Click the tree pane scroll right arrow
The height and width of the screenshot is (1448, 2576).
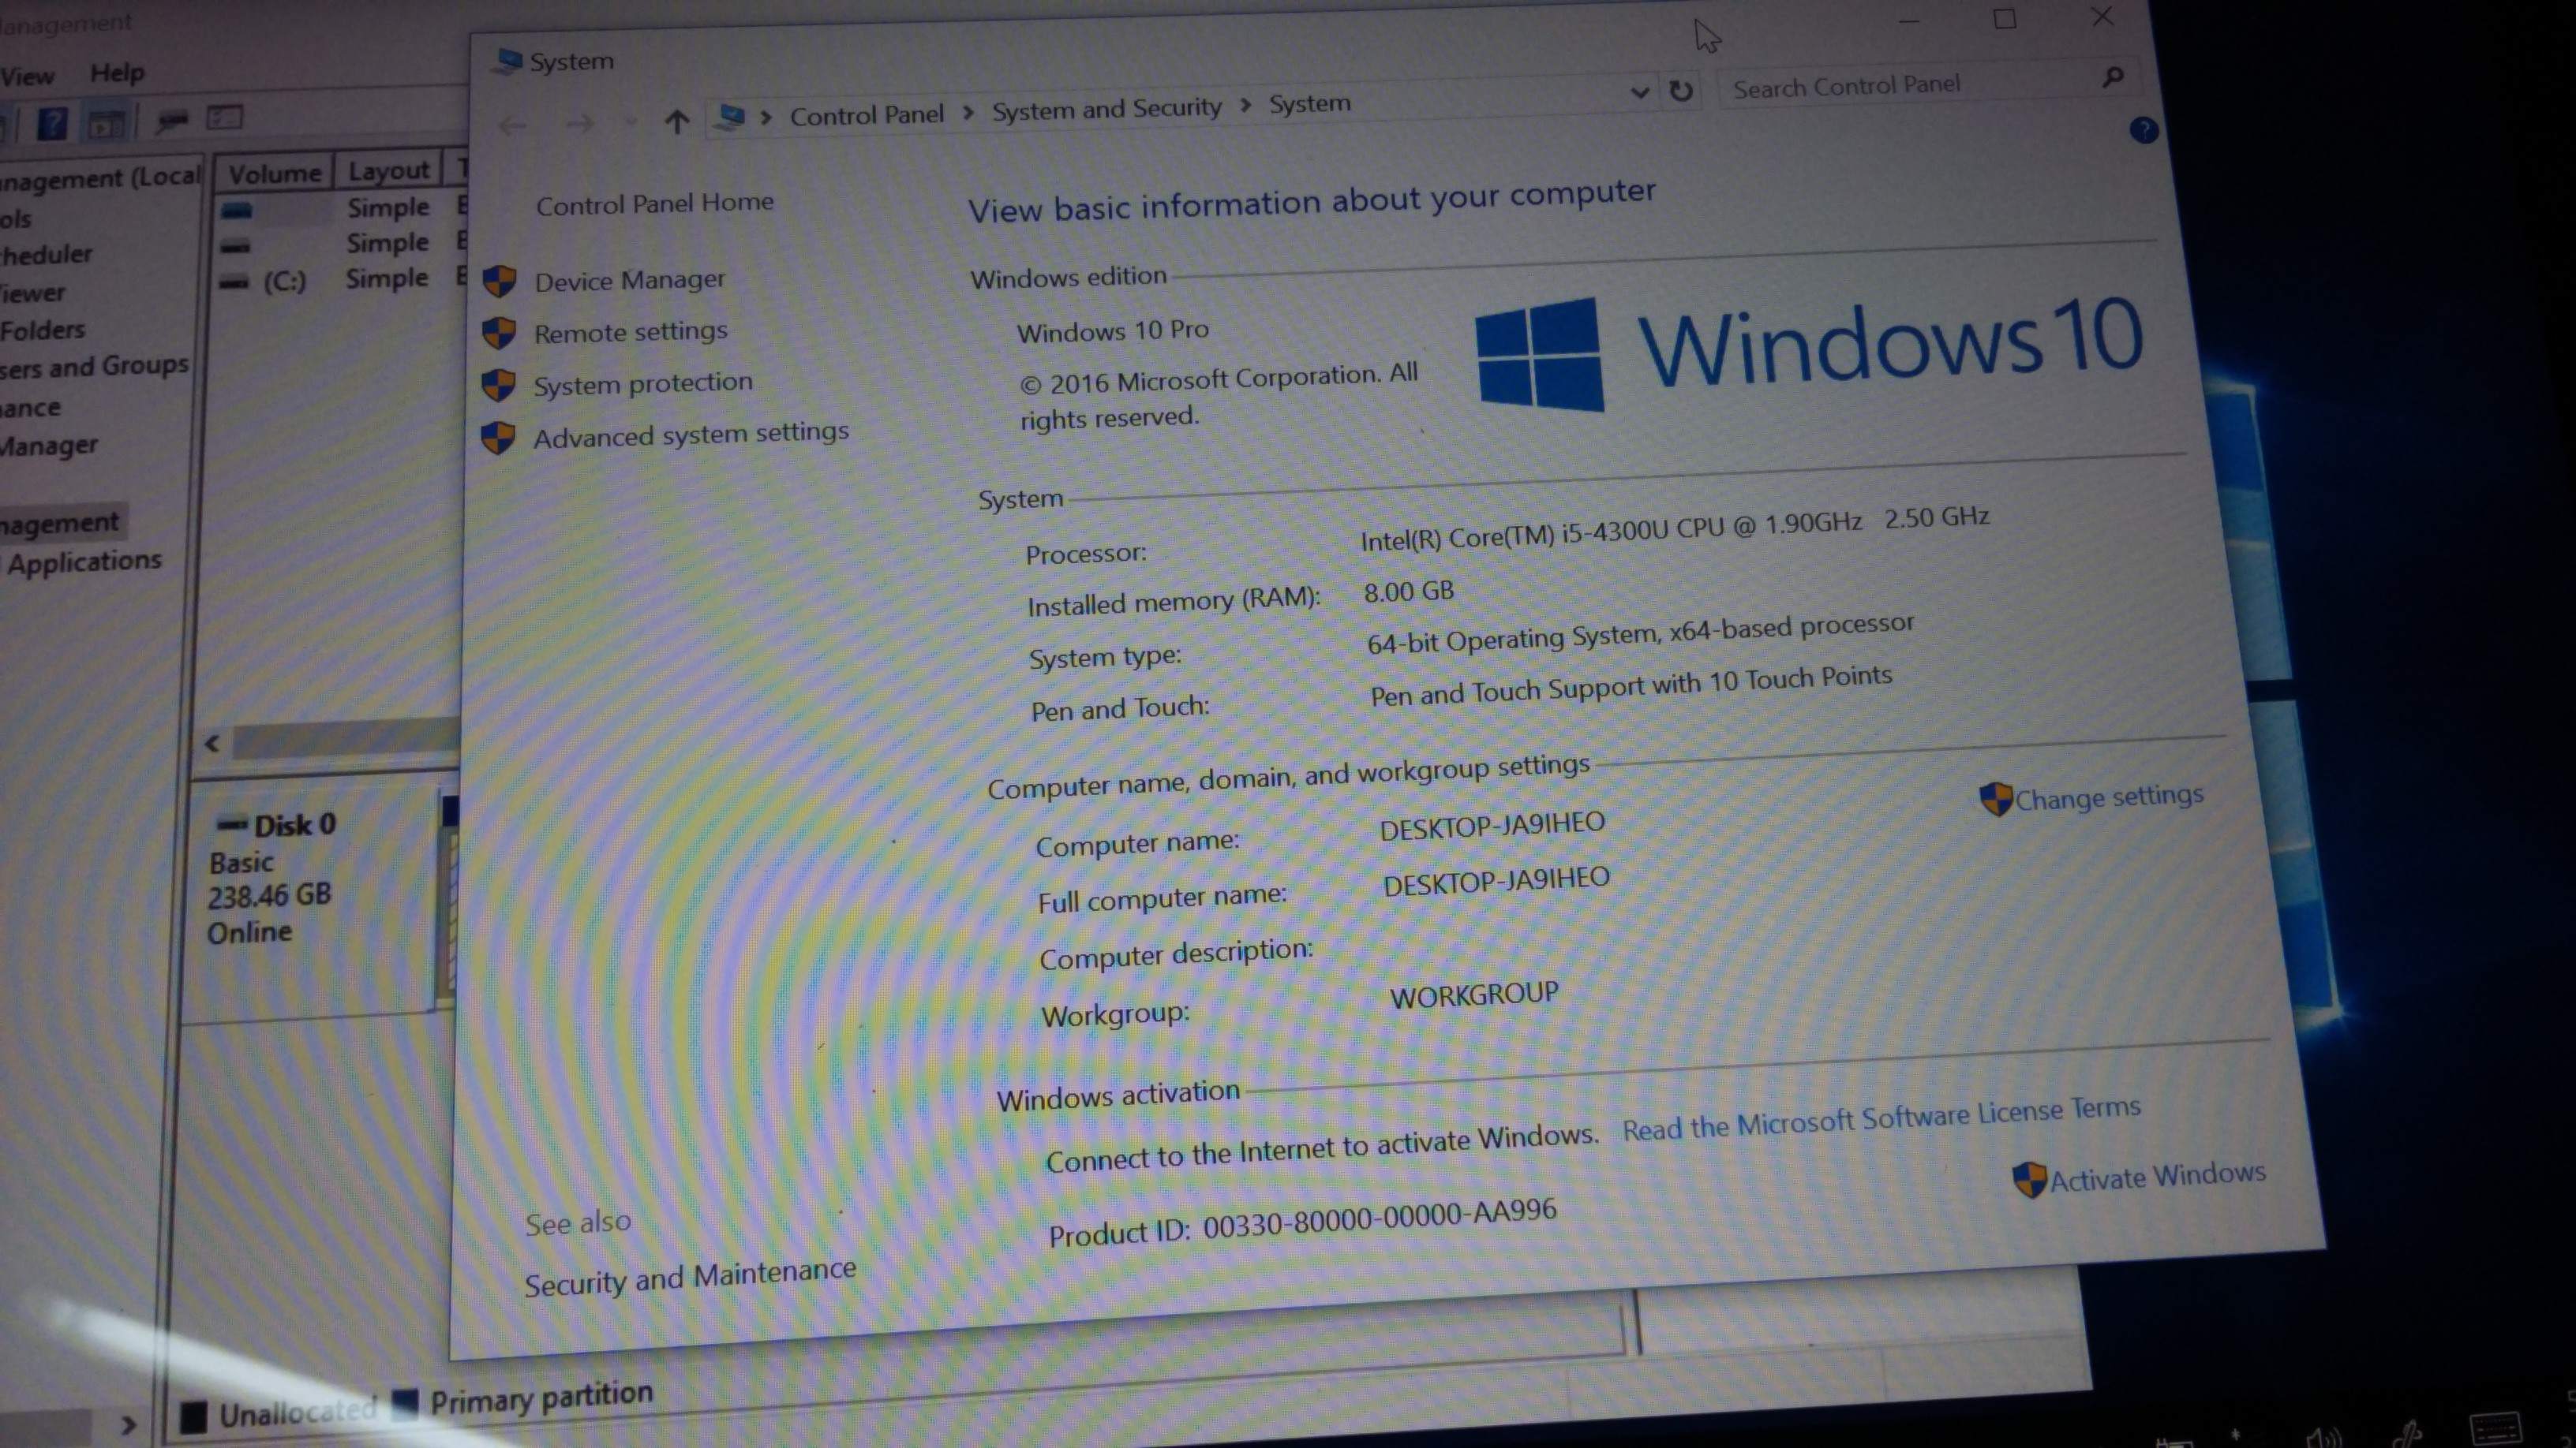pos(128,1424)
